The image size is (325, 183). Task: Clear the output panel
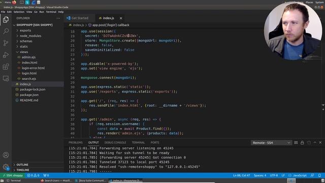pos(296,143)
